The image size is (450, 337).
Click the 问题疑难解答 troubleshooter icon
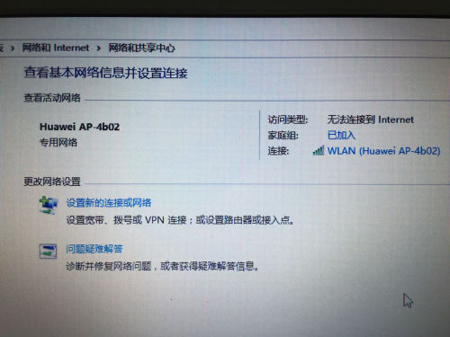48,251
